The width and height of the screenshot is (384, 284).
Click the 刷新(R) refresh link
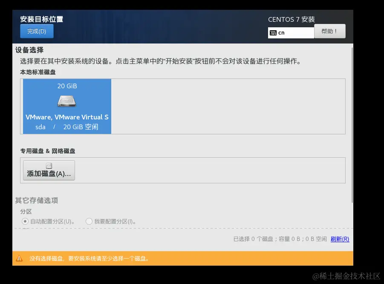340,239
